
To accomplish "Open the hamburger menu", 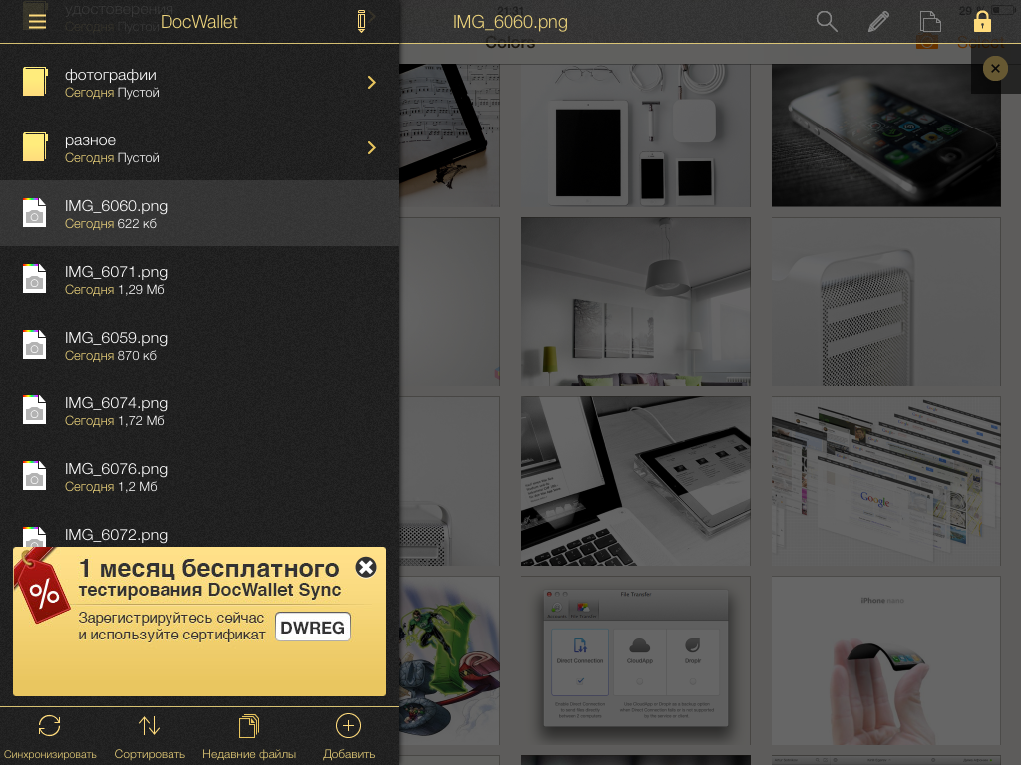I will pyautogui.click(x=37, y=22).
